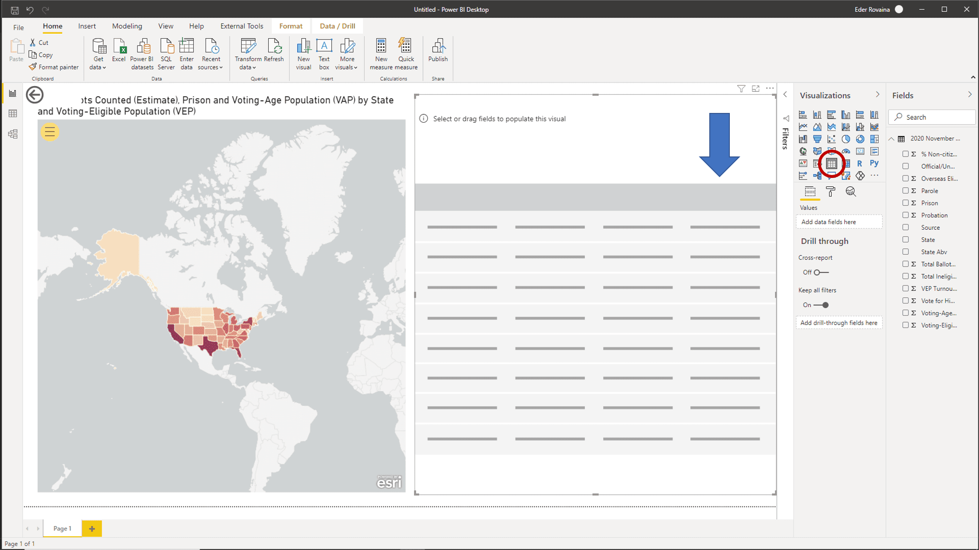This screenshot has width=979, height=550.
Task: Click the Drill through back arrow icon
Action: [34, 94]
